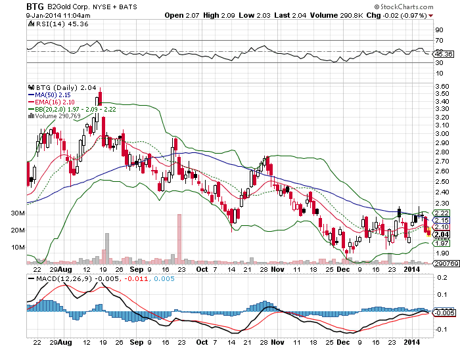Click the Oct label under the price chart

click(x=202, y=269)
